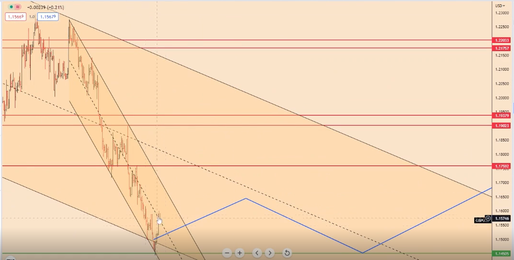Select the 1.19379 red price label
The width and height of the screenshot is (514, 260).
(x=501, y=116)
